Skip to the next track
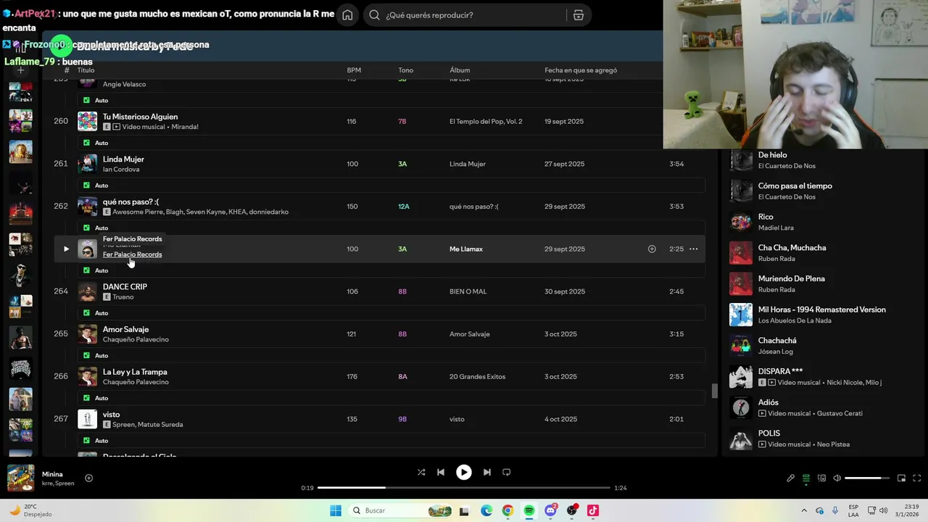 click(x=487, y=472)
